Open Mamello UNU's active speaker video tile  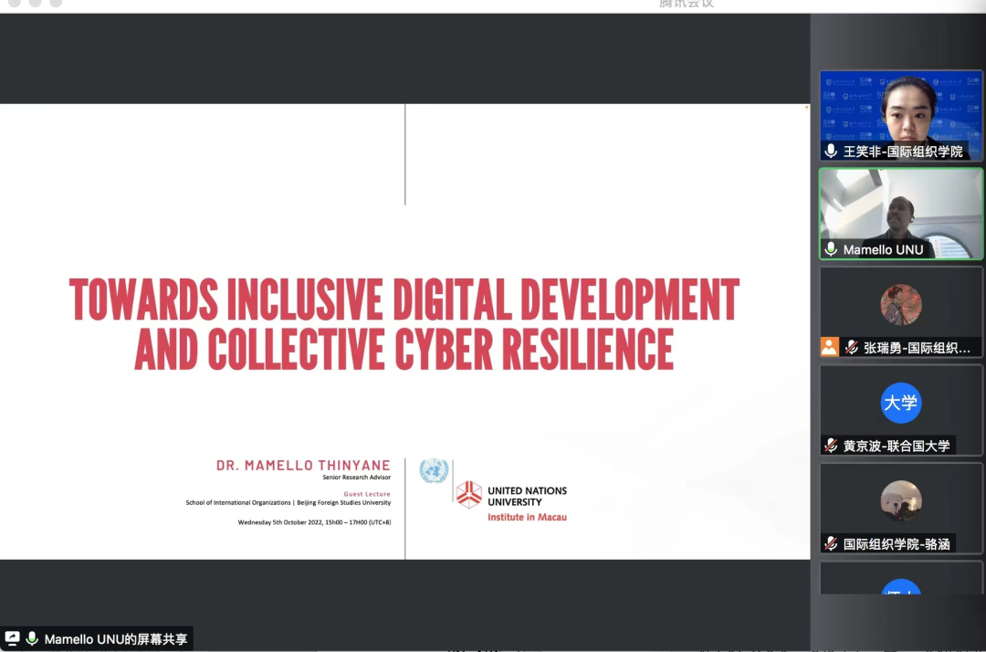[x=900, y=205]
